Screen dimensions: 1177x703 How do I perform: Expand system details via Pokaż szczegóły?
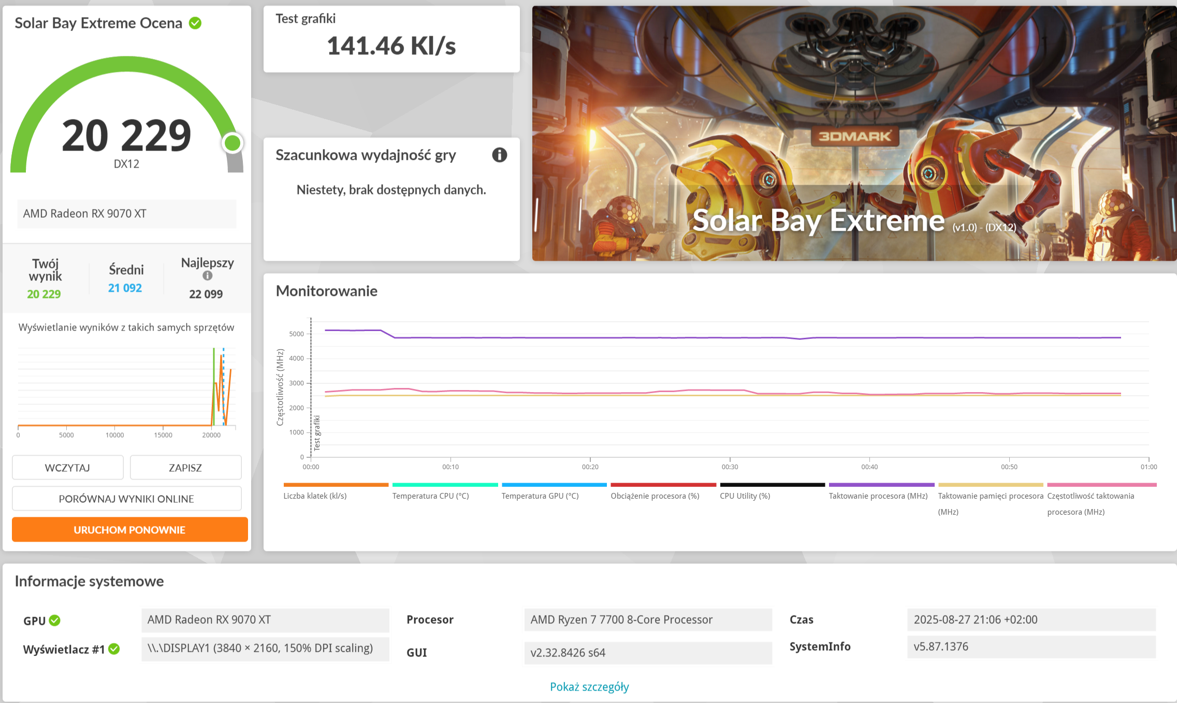[589, 686]
